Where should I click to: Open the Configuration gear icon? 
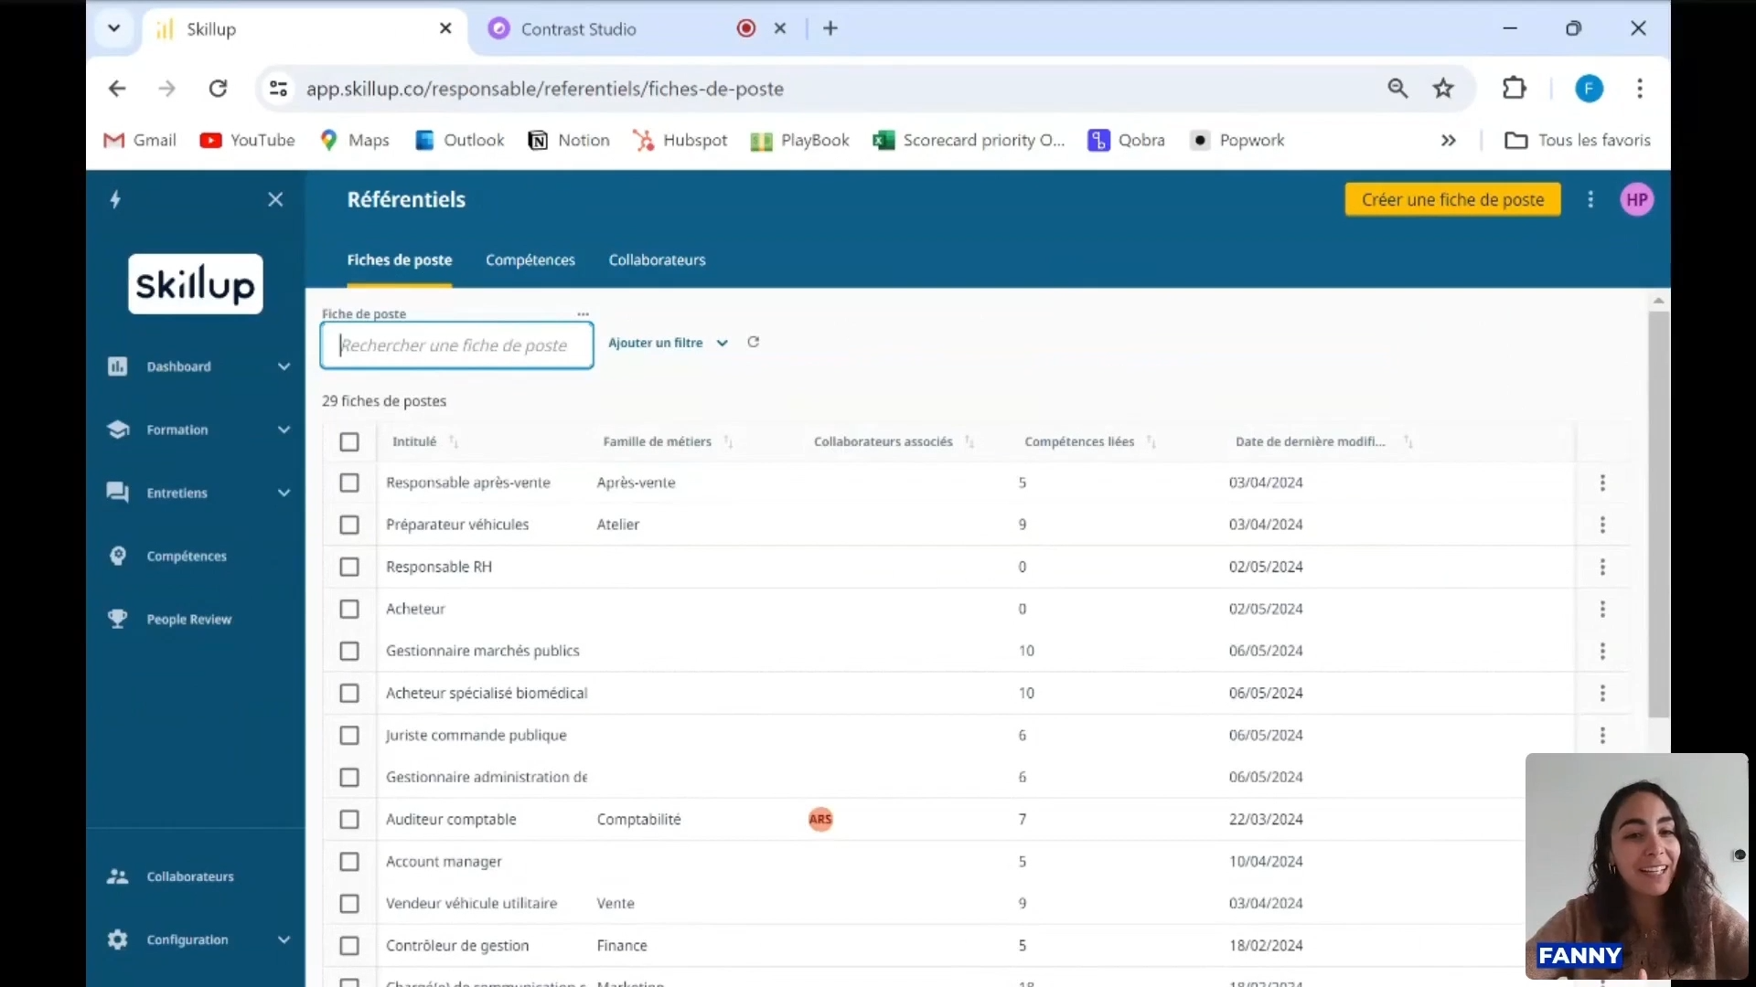[117, 939]
